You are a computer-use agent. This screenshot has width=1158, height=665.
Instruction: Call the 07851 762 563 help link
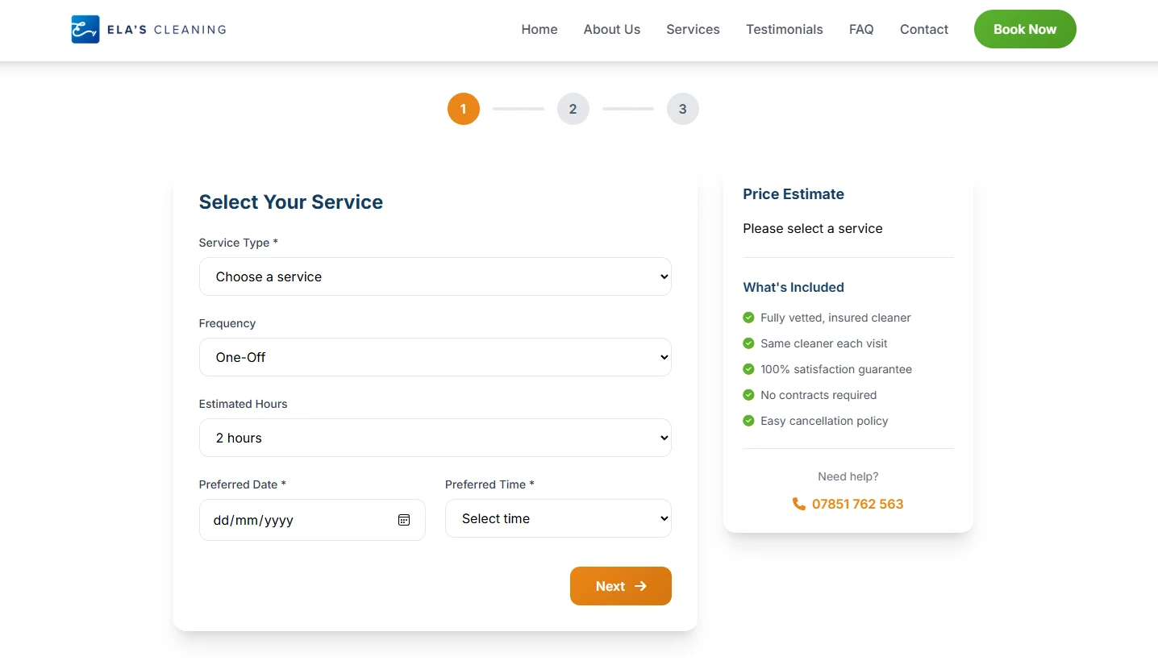pos(857,504)
